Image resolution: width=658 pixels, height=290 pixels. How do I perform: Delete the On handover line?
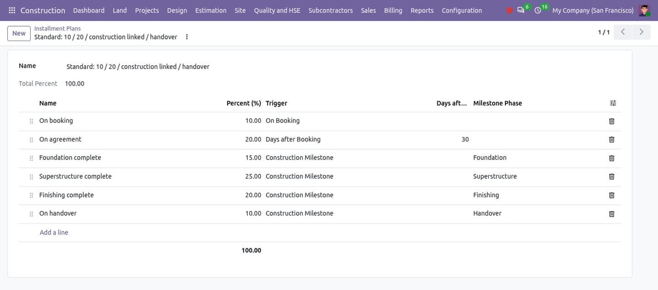pos(612,214)
